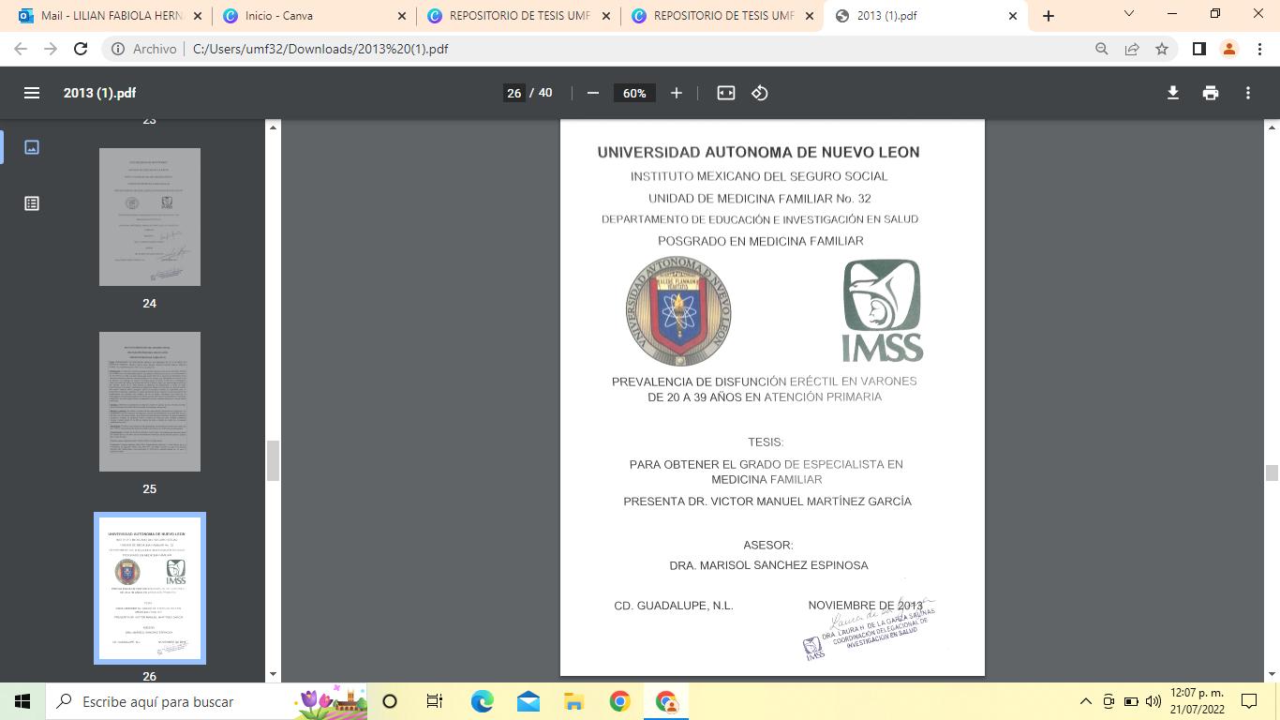Zoom in on the PDF

pyautogui.click(x=677, y=93)
